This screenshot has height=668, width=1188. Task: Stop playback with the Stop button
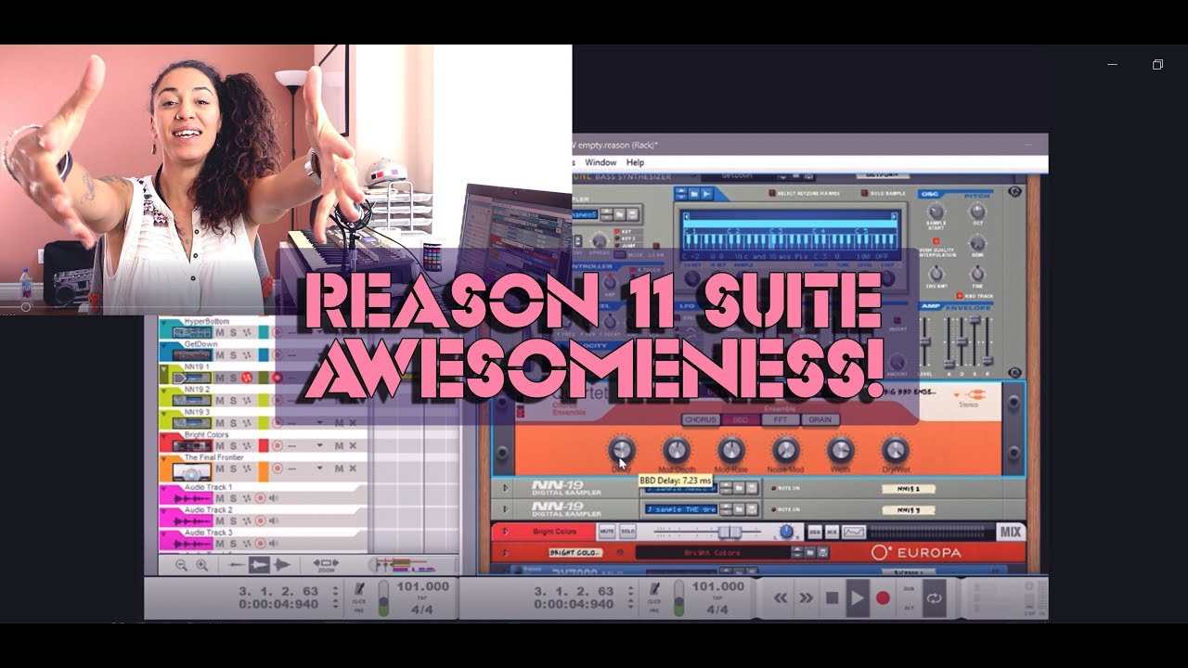pyautogui.click(x=832, y=598)
